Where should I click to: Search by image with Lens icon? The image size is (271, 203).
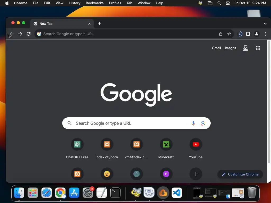pos(203,123)
